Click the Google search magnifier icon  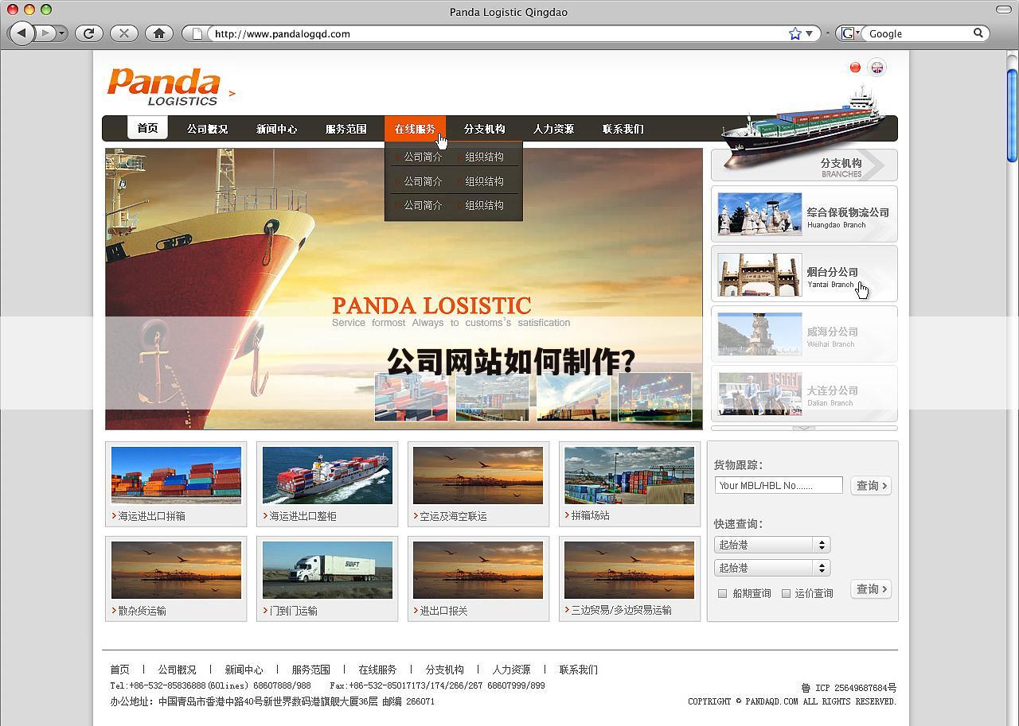(x=978, y=33)
